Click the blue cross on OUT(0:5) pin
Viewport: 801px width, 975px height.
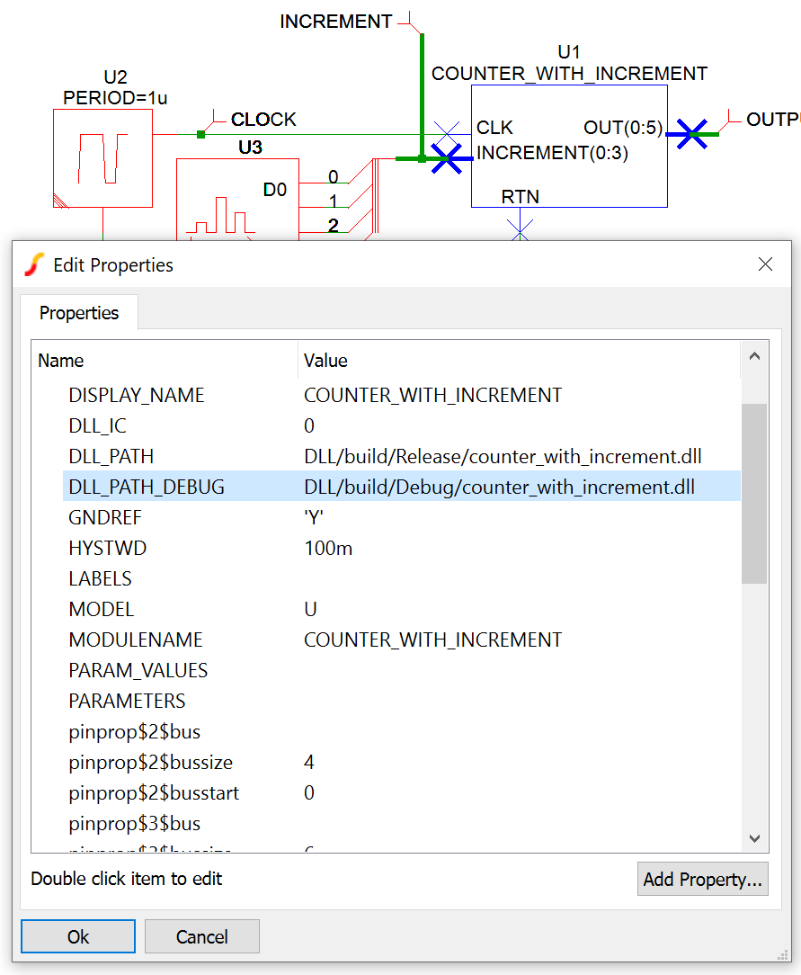[691, 134]
